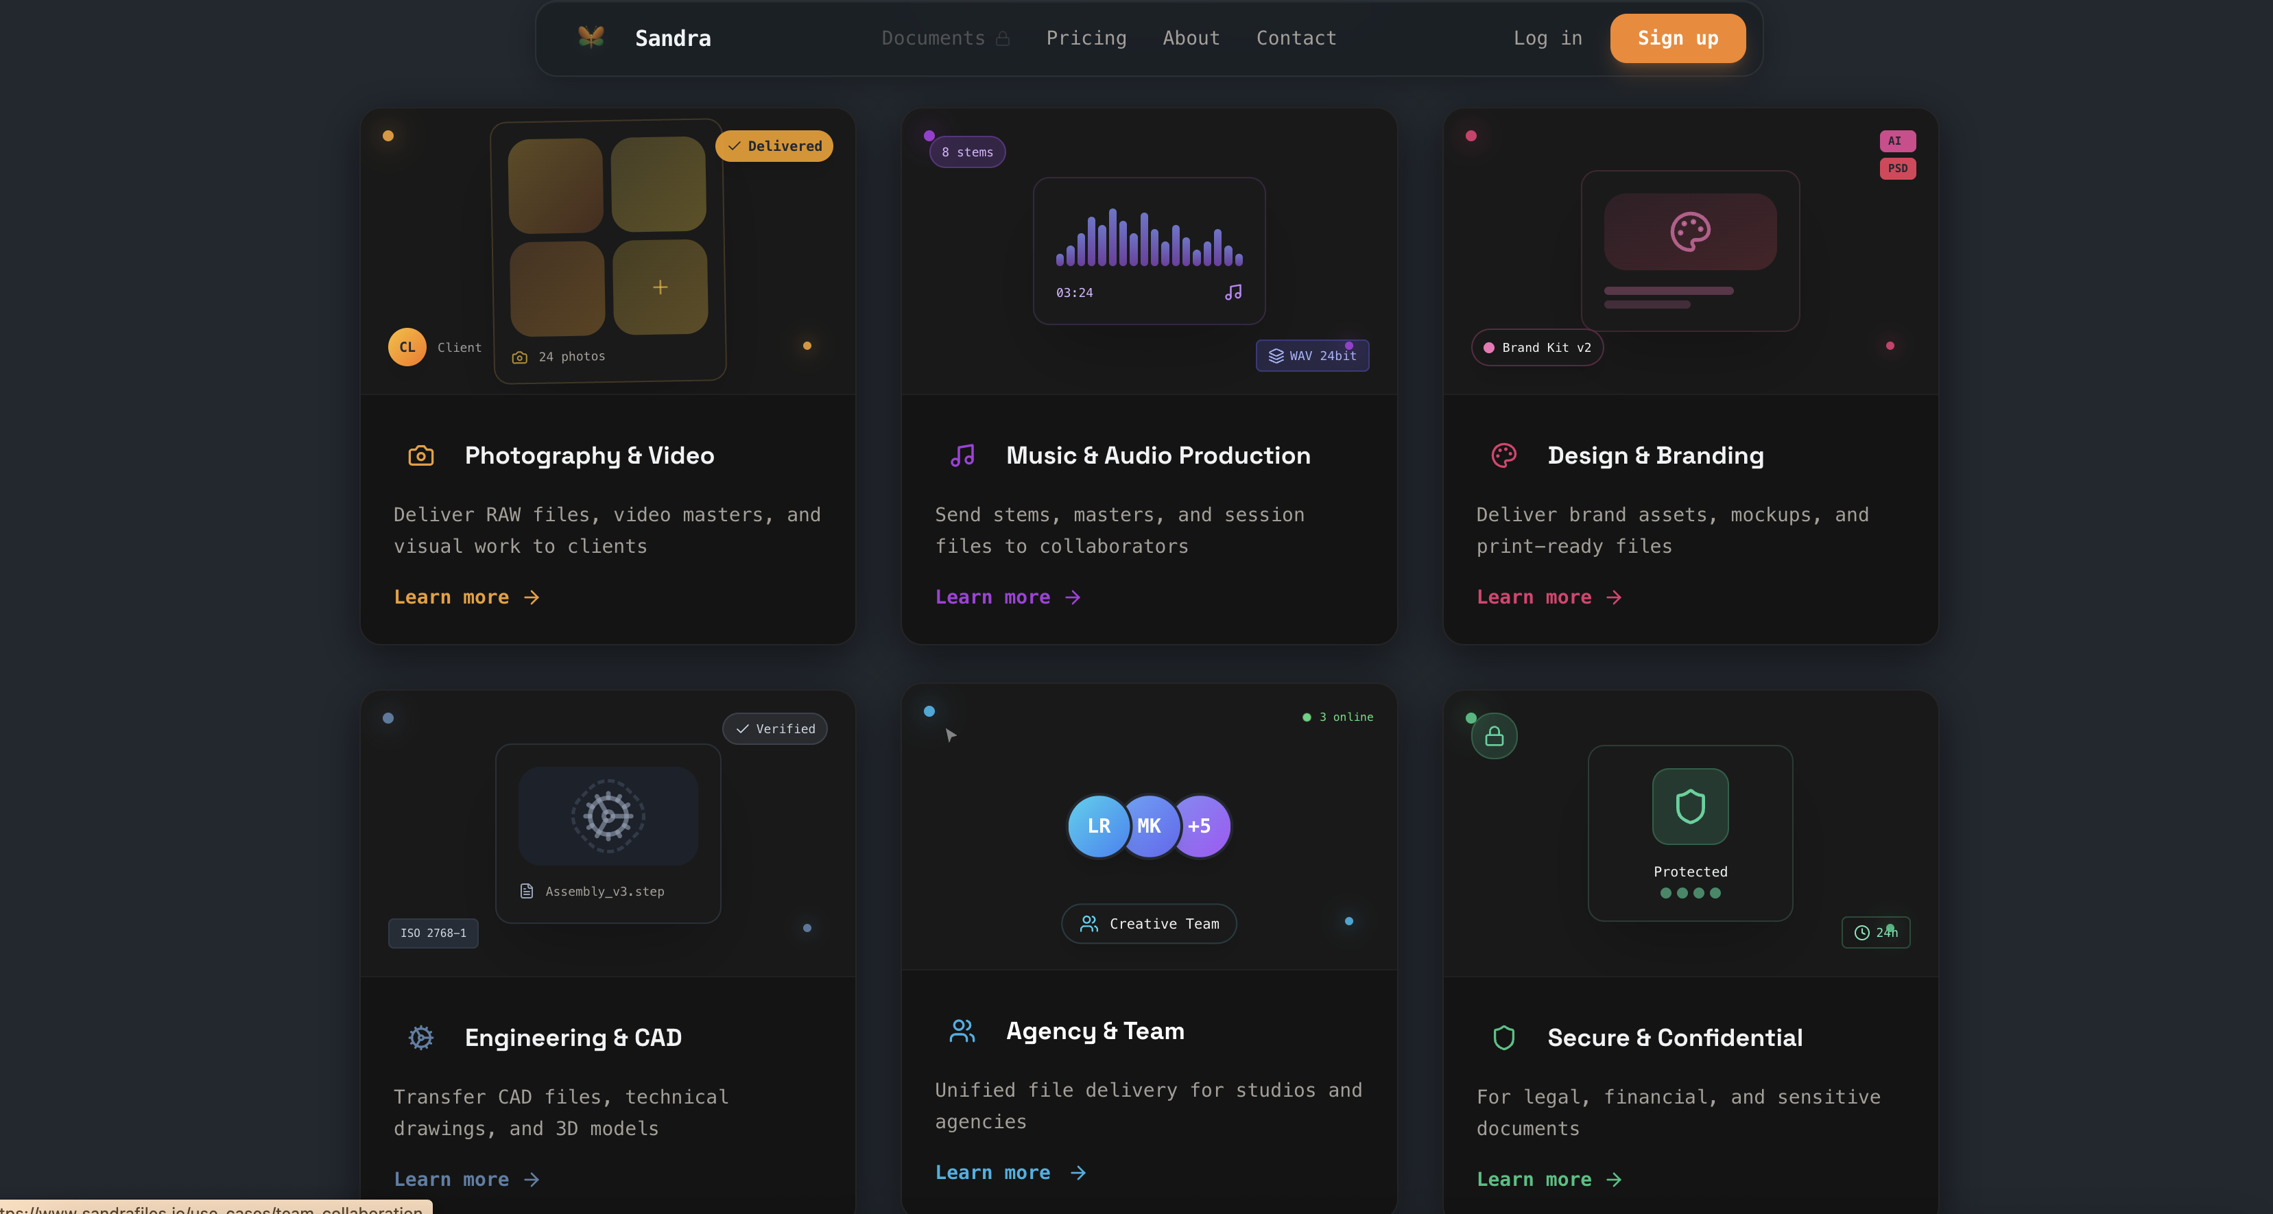Go to the About page

point(1190,38)
